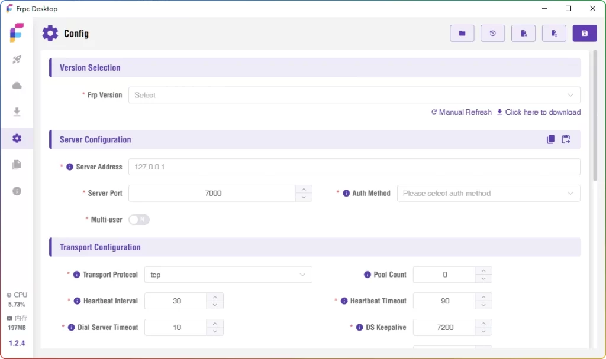This screenshot has width=606, height=359.
Task: Decrease Heartbeat Interval using down arrow
Action: 215,305
